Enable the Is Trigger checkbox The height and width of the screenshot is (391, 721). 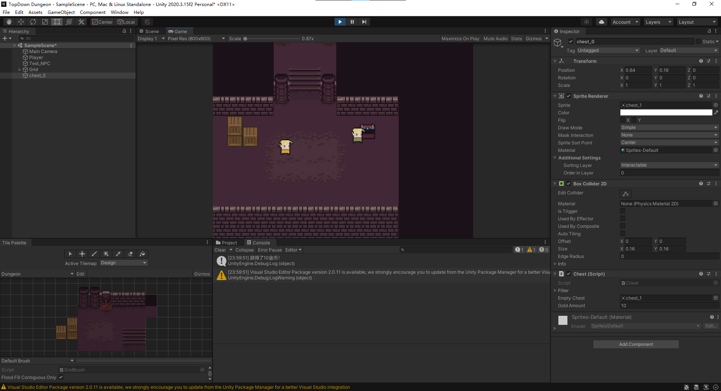click(x=623, y=211)
